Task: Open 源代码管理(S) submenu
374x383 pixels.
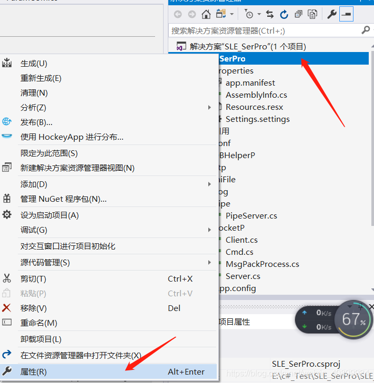Action: click(108, 263)
